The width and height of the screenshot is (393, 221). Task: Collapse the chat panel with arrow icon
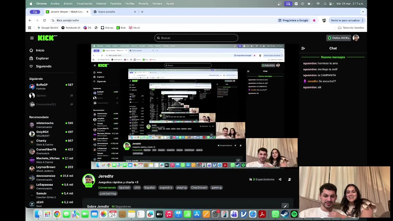303,48
